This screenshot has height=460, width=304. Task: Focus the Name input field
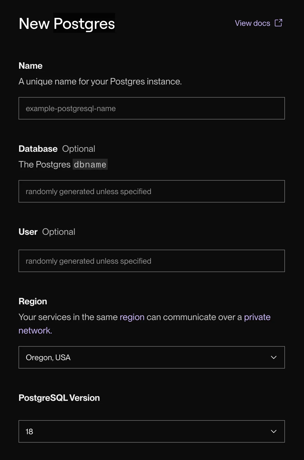click(x=151, y=109)
